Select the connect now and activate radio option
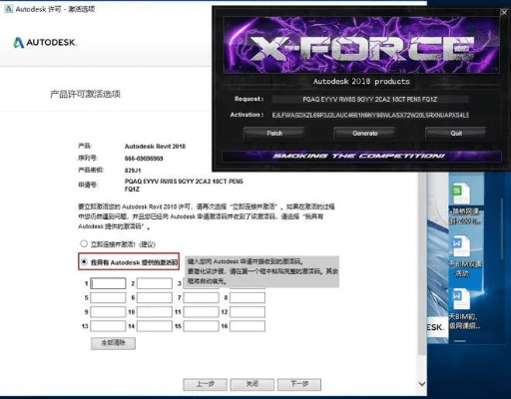The image size is (511, 399). point(84,243)
